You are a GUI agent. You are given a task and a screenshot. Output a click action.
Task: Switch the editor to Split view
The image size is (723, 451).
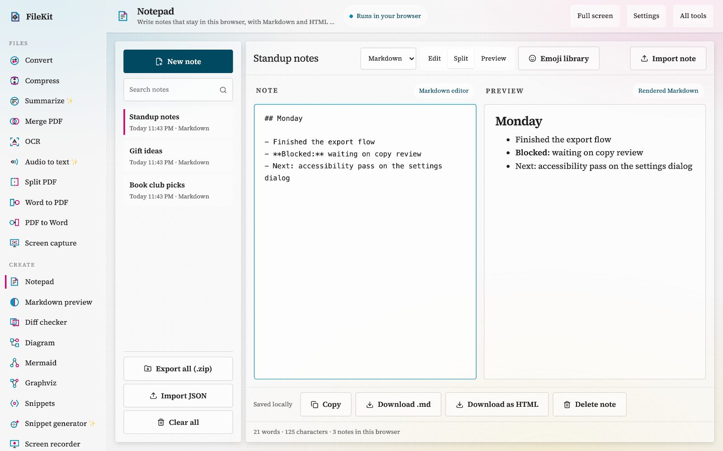(x=461, y=59)
